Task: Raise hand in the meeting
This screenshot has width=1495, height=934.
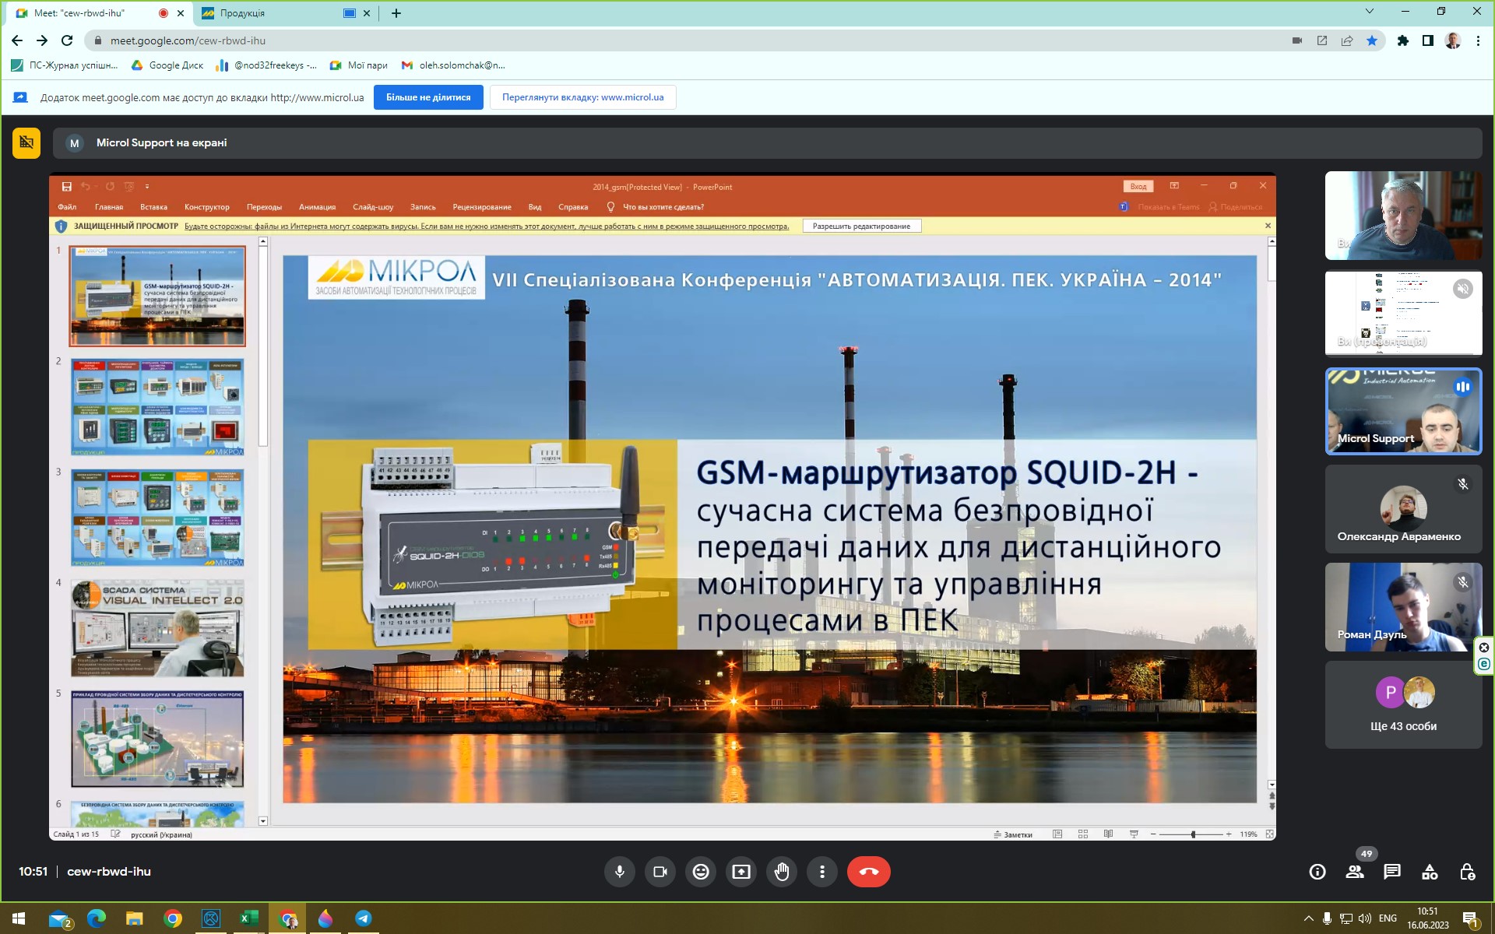Action: [782, 872]
